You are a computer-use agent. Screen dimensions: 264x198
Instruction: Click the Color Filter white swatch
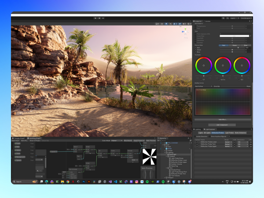(234, 36)
